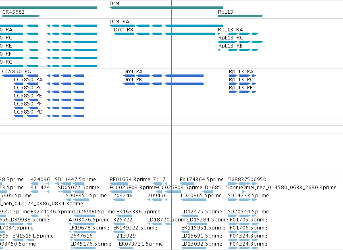This screenshot has width=343, height=250.
Task: Select the 213929 feature label
Action: [126, 236]
